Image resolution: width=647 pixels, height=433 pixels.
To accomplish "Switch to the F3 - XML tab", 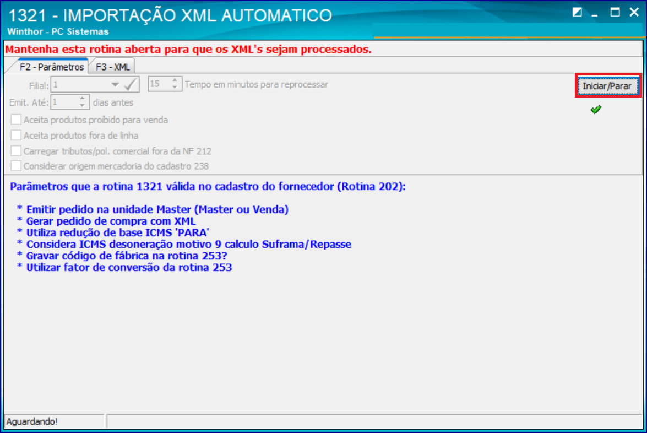I will (112, 67).
